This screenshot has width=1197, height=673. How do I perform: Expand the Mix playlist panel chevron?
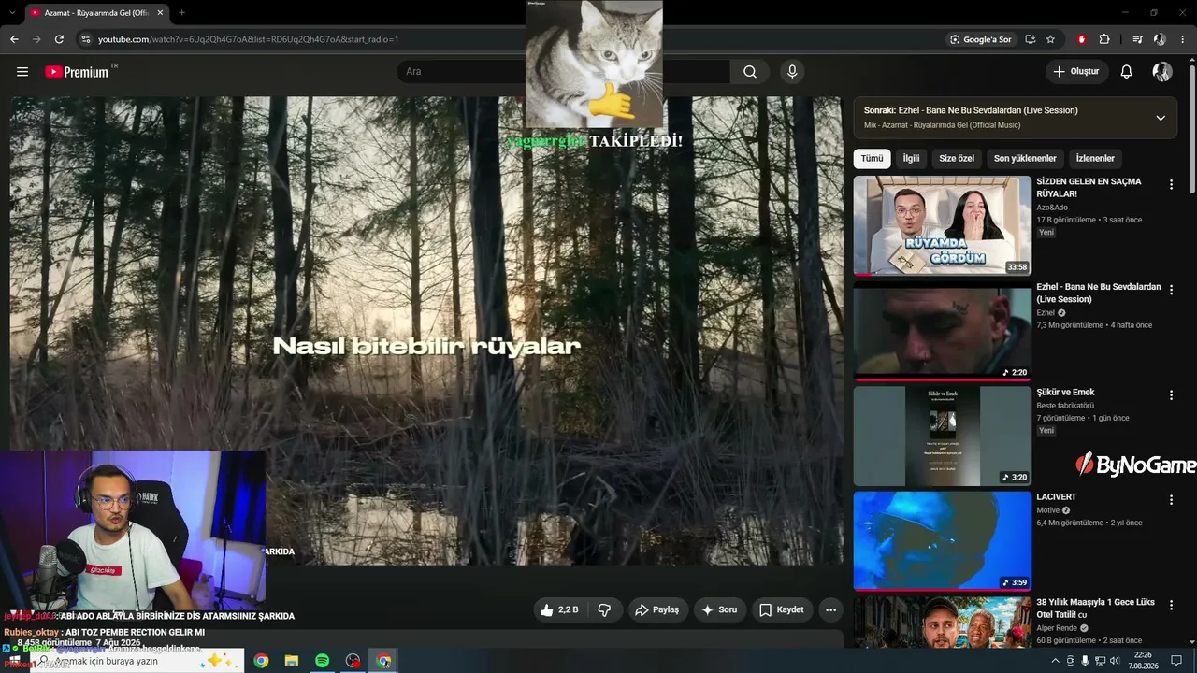[x=1161, y=118]
